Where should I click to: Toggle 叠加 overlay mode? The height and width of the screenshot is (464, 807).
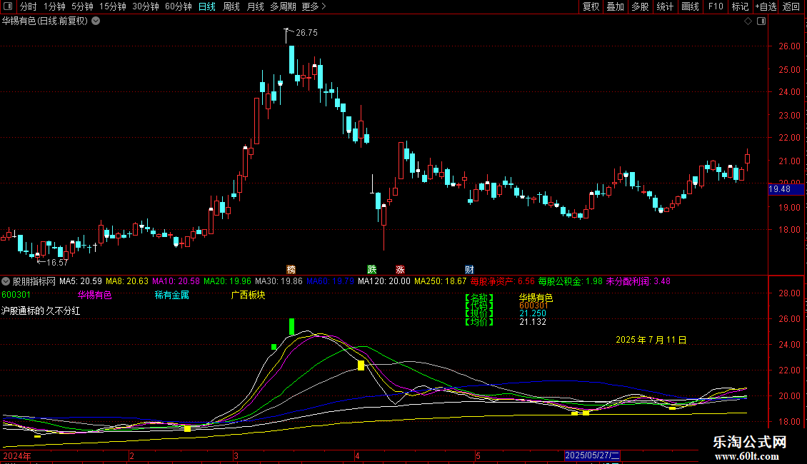(615, 6)
